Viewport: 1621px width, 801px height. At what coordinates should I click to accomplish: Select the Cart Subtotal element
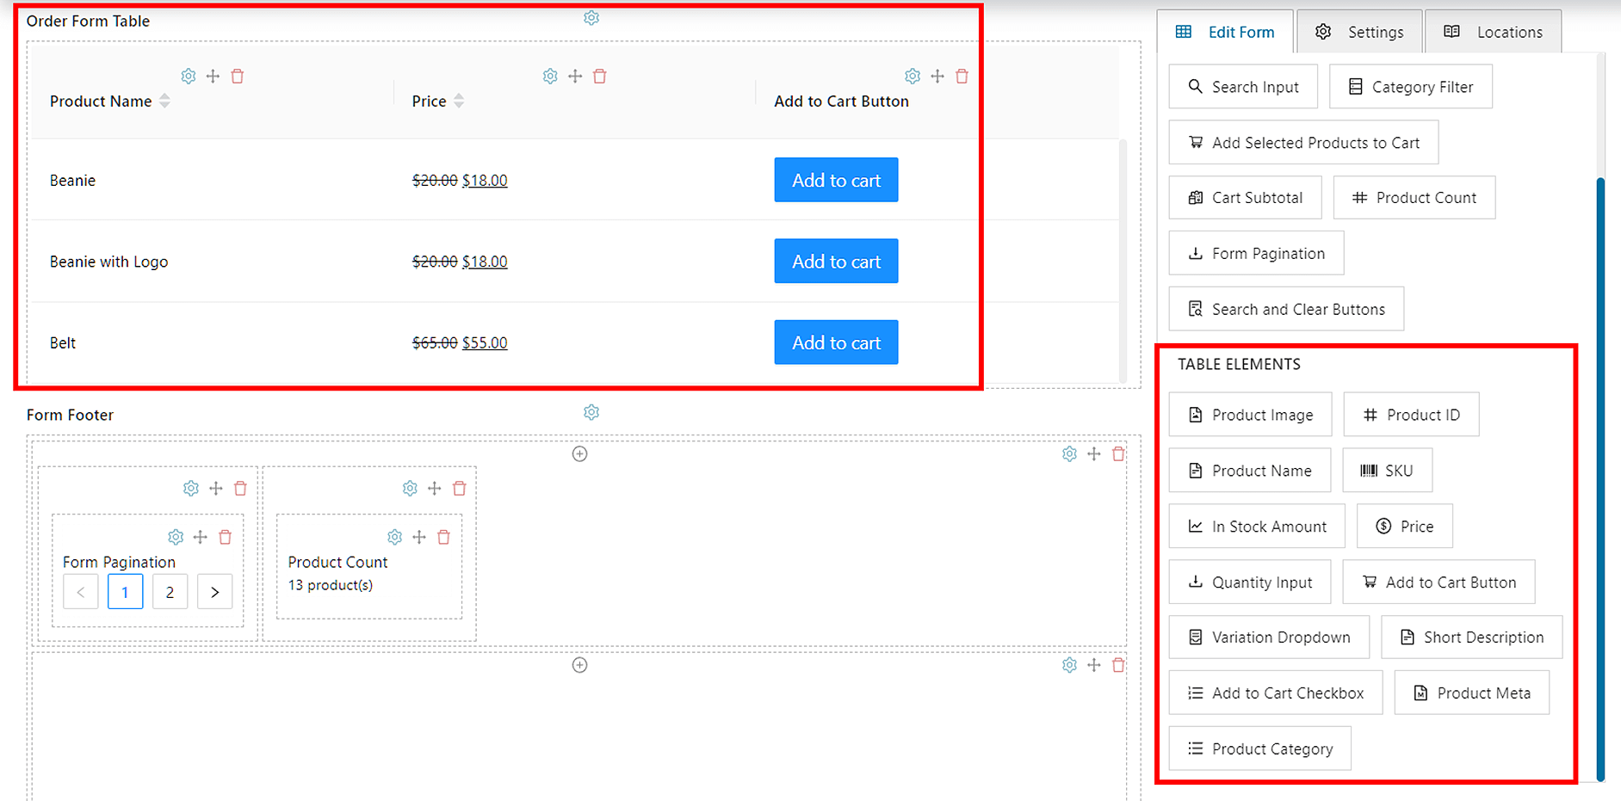click(1245, 198)
